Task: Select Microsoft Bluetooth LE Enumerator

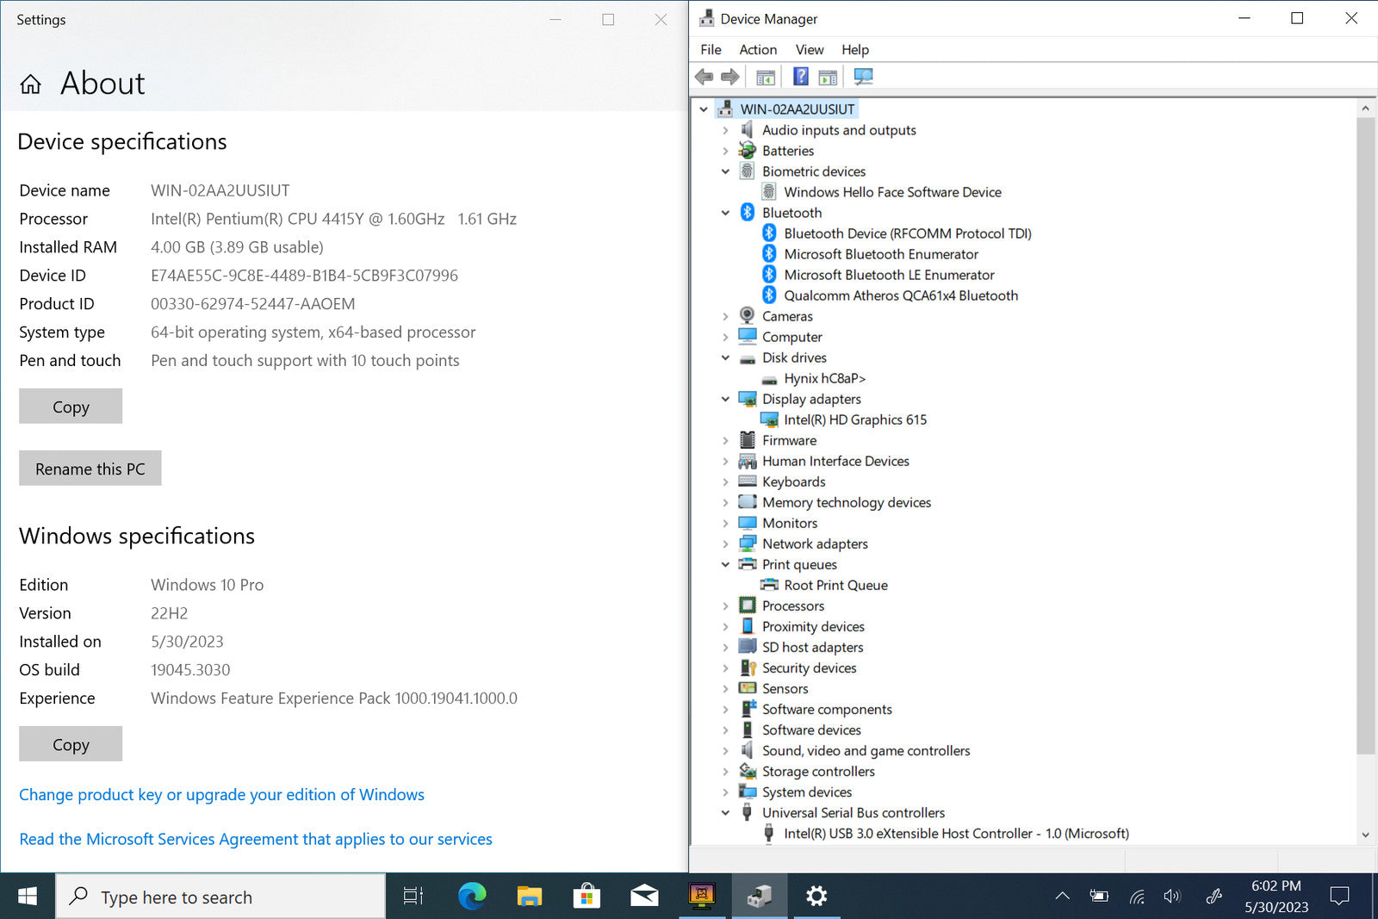Action: pos(889,275)
